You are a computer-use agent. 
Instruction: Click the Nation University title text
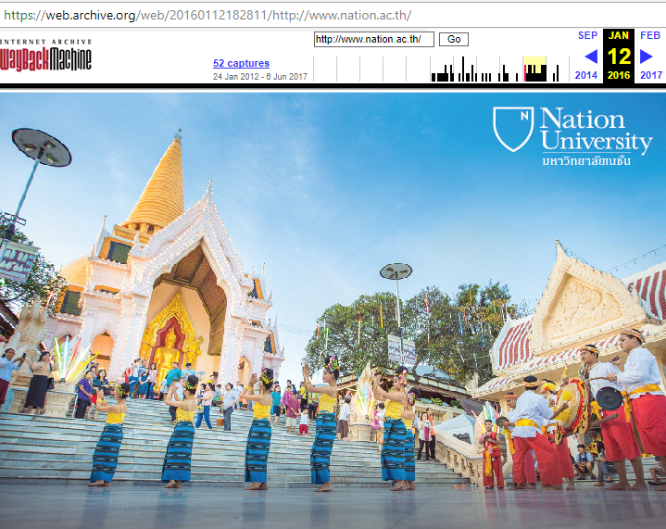pos(596,129)
